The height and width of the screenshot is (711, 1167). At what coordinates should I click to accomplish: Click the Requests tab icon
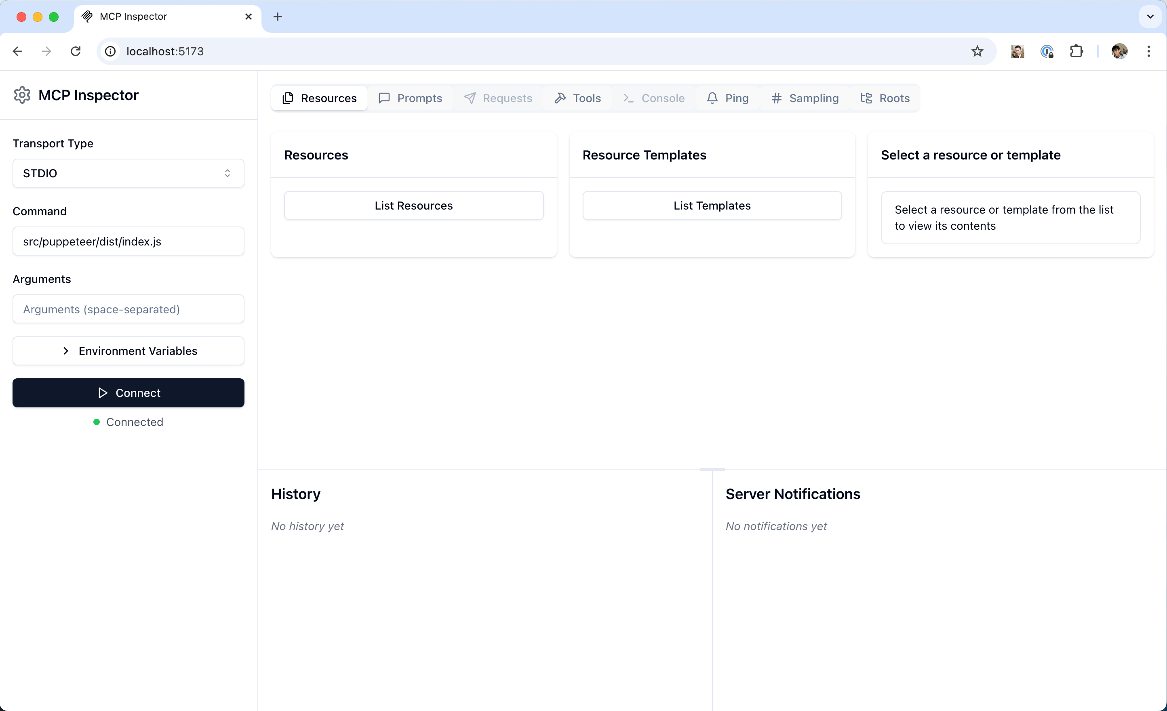pyautogui.click(x=469, y=98)
